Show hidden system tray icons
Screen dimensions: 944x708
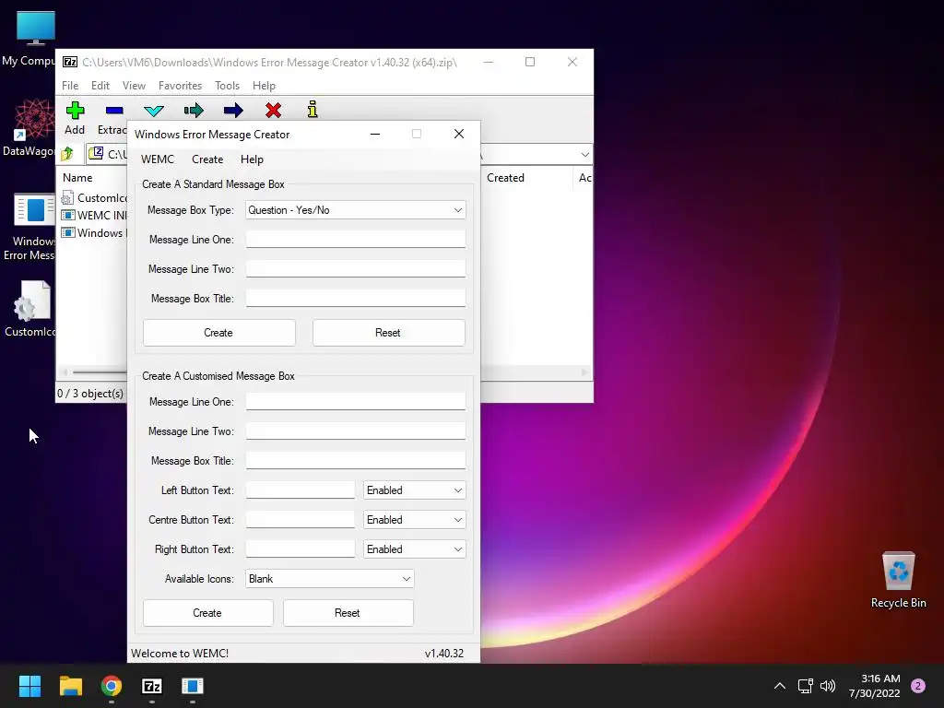click(x=780, y=686)
